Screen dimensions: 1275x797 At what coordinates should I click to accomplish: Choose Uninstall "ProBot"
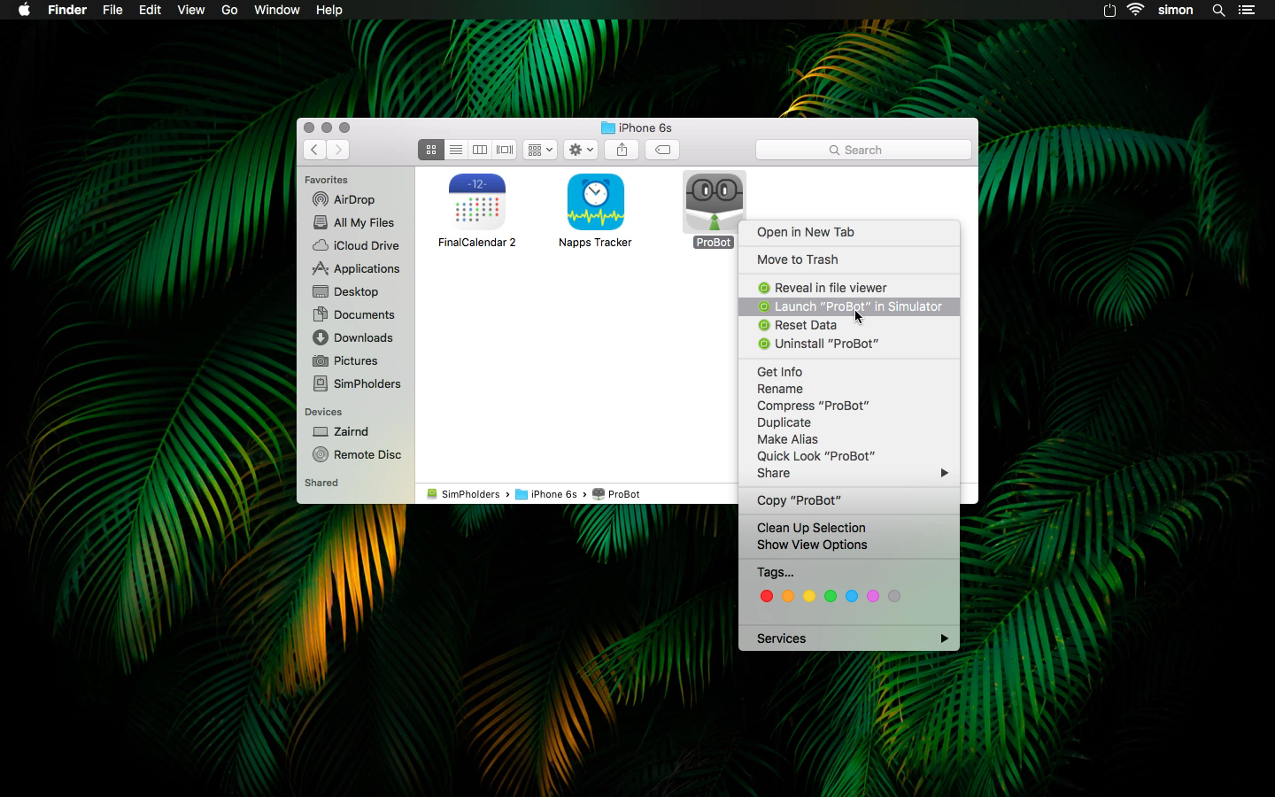tap(849, 344)
